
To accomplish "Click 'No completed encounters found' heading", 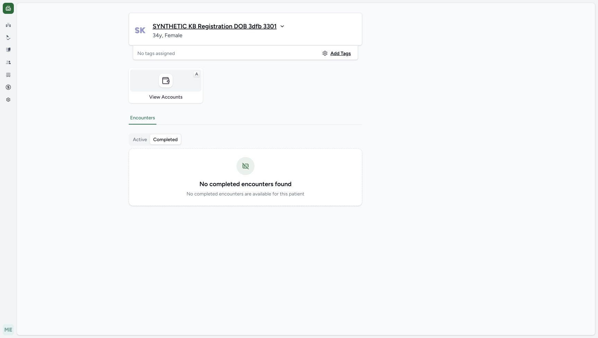I will [245, 184].
